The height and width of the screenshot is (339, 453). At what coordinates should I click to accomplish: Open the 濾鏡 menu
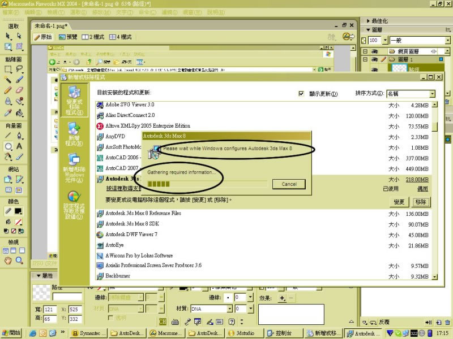pyautogui.click(x=169, y=12)
